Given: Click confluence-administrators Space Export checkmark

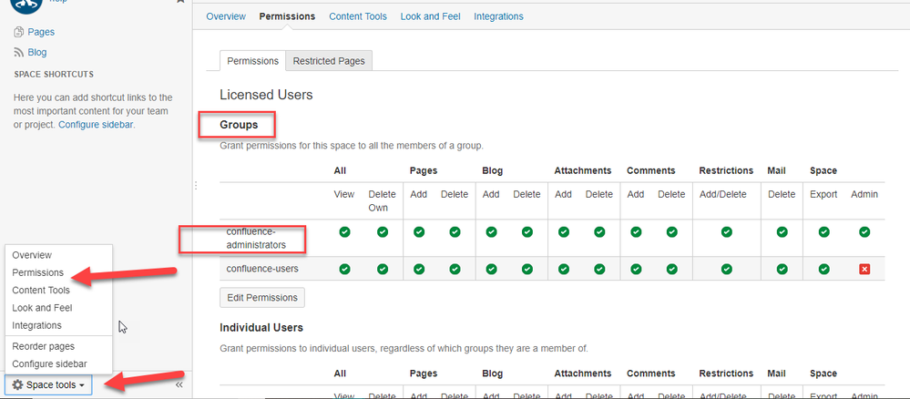Looking at the screenshot, I should click(x=824, y=231).
